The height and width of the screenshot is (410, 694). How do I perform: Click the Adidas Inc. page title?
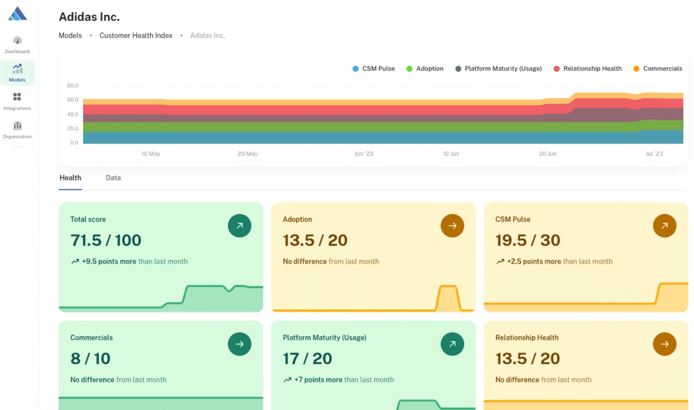(x=89, y=17)
